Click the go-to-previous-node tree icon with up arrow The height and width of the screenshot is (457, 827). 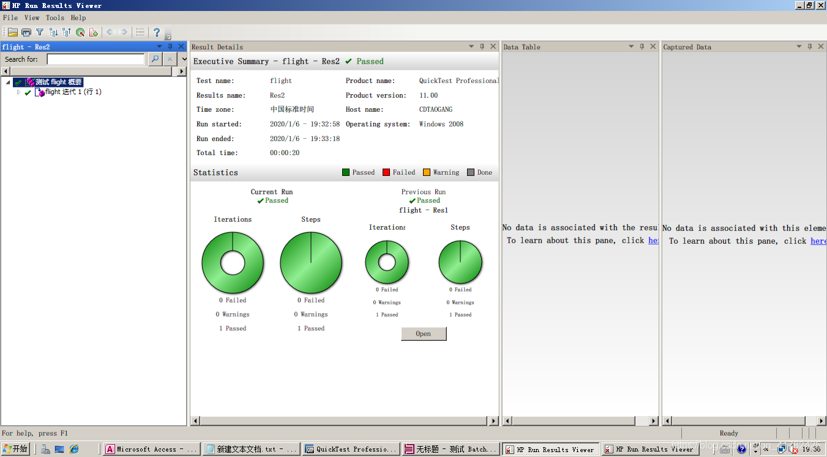coord(67,32)
